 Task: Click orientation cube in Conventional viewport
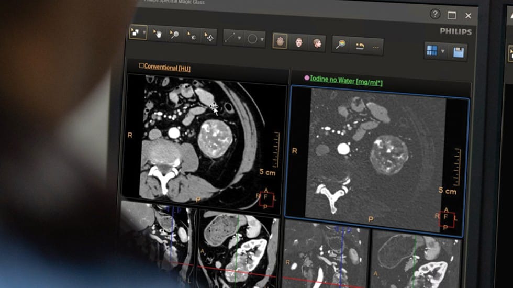click(x=266, y=198)
